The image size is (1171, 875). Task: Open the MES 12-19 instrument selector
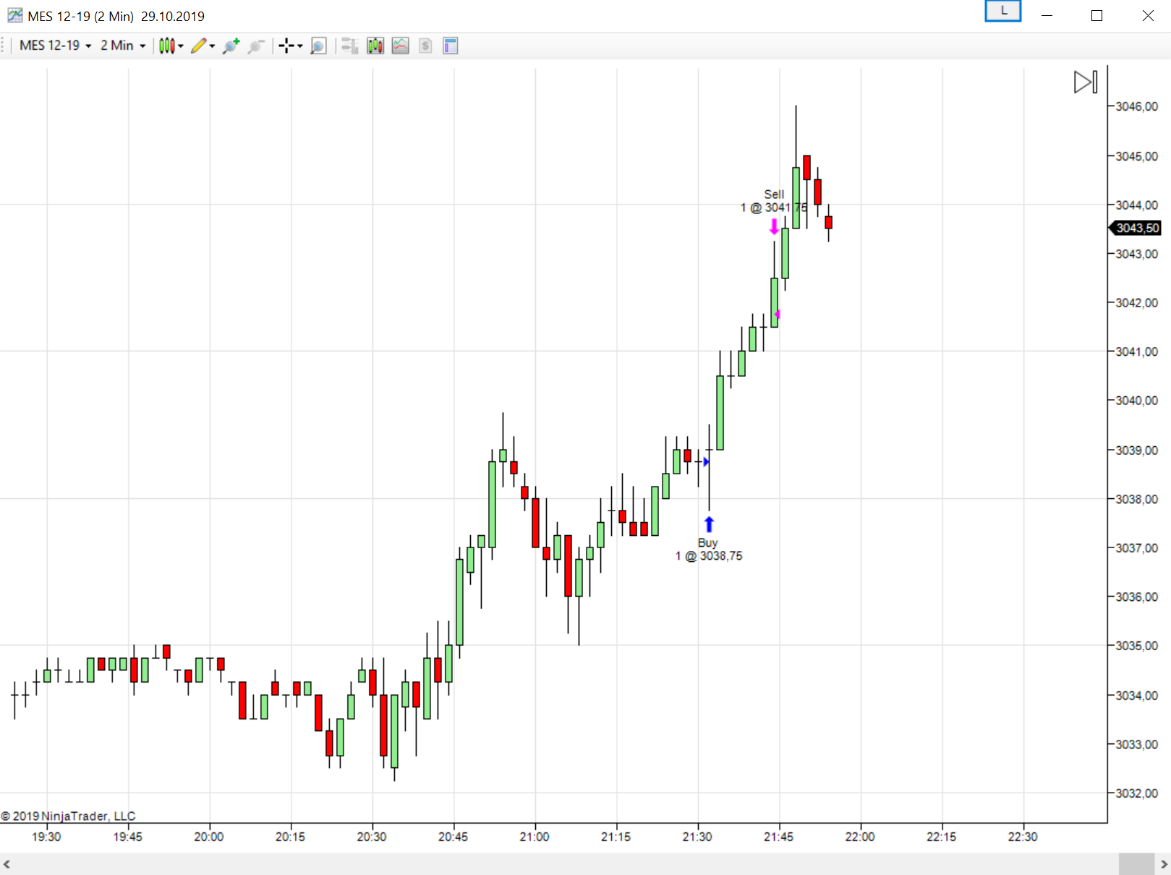55,46
